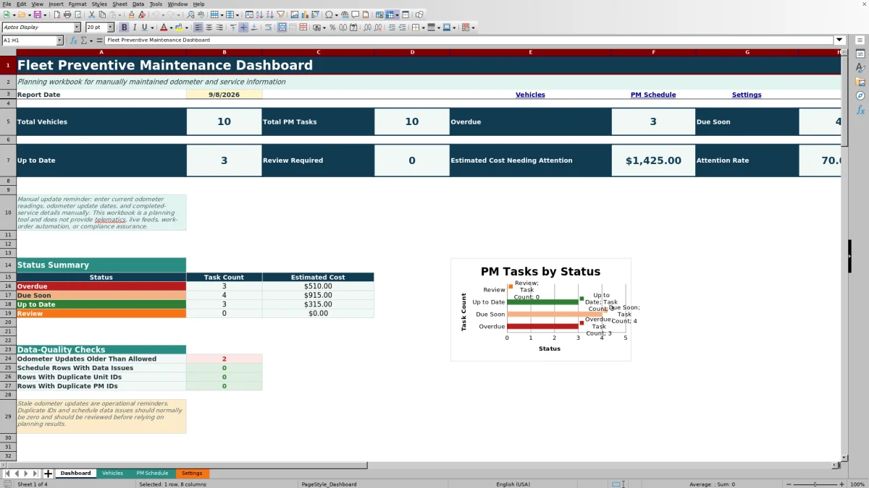Click the Center Horizontally icon
The height and width of the screenshot is (488, 869).
pos(209,27)
